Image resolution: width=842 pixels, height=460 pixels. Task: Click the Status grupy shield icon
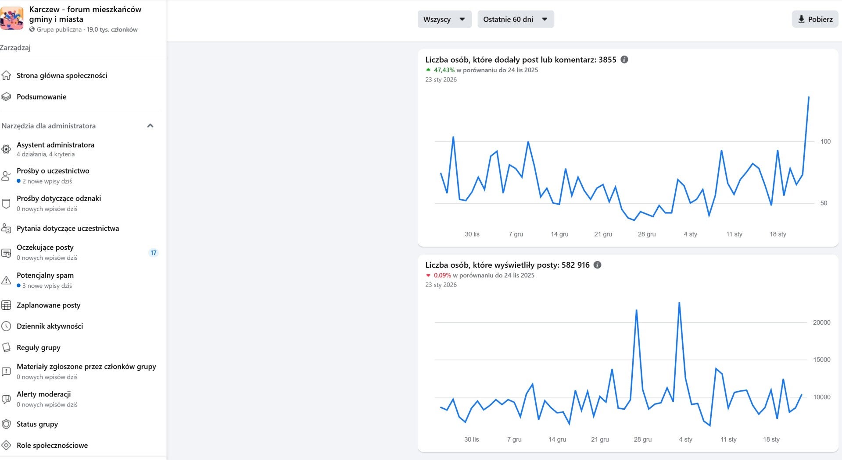pyautogui.click(x=6, y=424)
